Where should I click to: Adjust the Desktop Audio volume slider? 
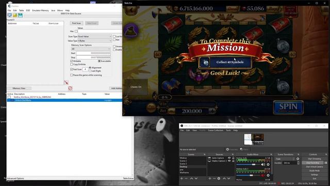point(249,164)
